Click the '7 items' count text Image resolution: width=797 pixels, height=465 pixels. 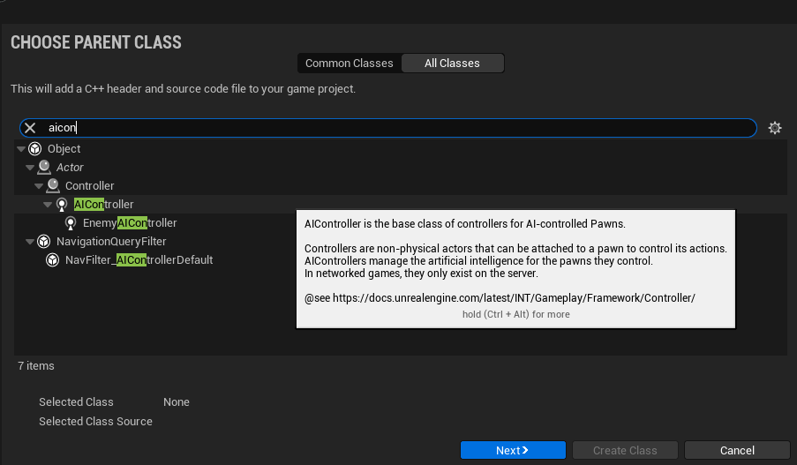click(x=36, y=366)
